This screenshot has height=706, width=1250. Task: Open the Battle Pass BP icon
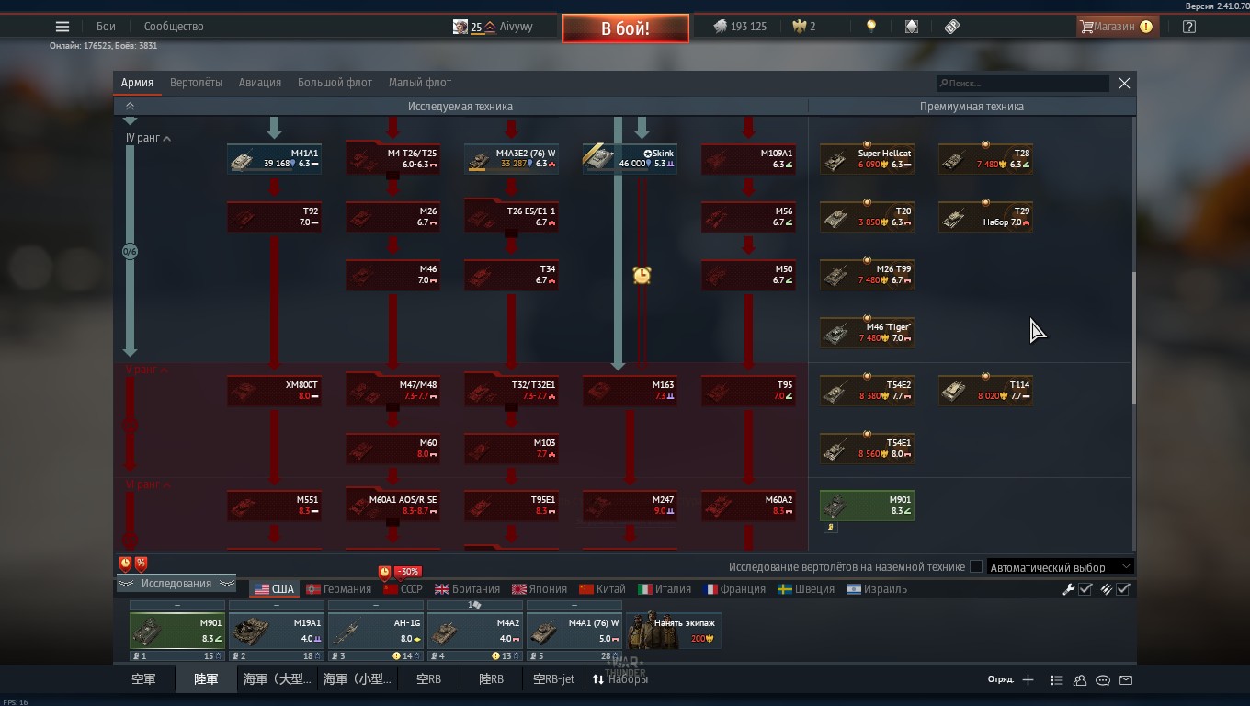point(952,27)
